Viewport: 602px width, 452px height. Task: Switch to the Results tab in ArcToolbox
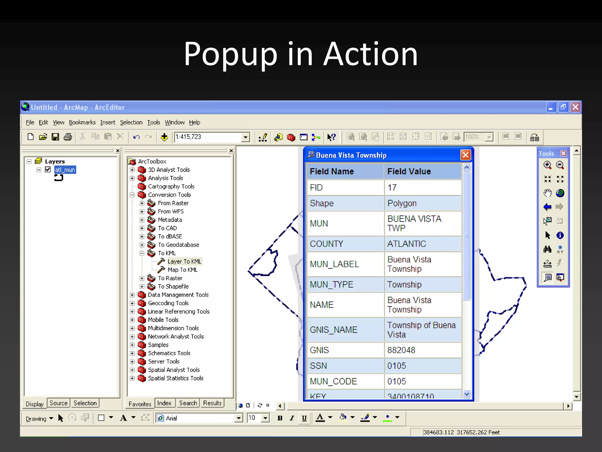(x=212, y=403)
